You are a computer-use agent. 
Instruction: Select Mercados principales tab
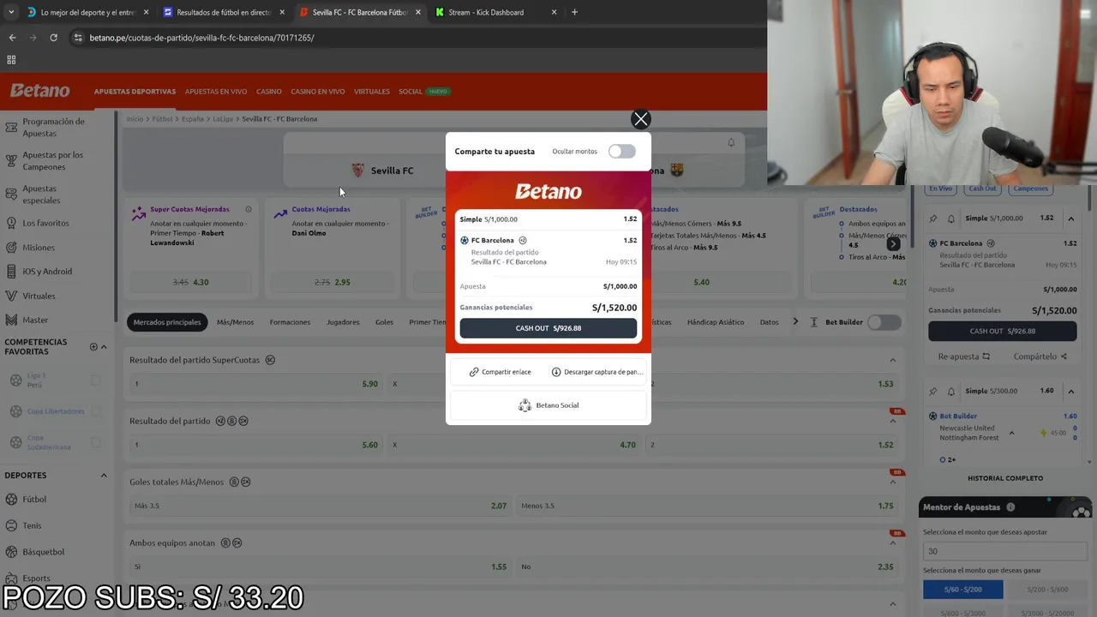[x=167, y=322]
